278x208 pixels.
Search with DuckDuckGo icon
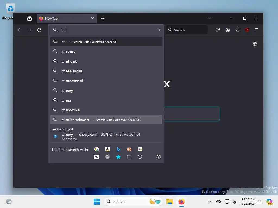coord(129,149)
